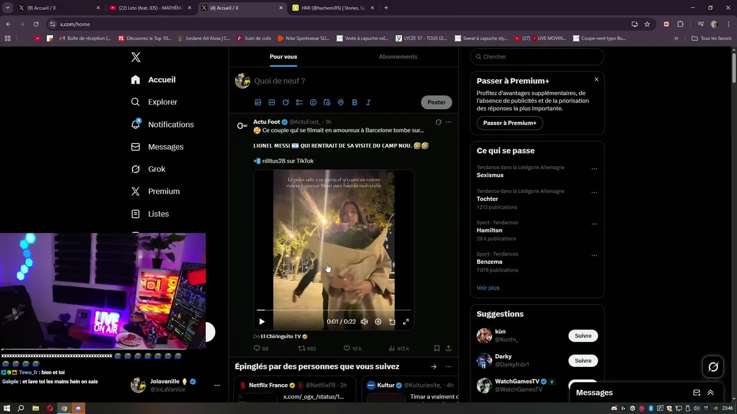Open Jolavanille account menu dots

[217, 385]
